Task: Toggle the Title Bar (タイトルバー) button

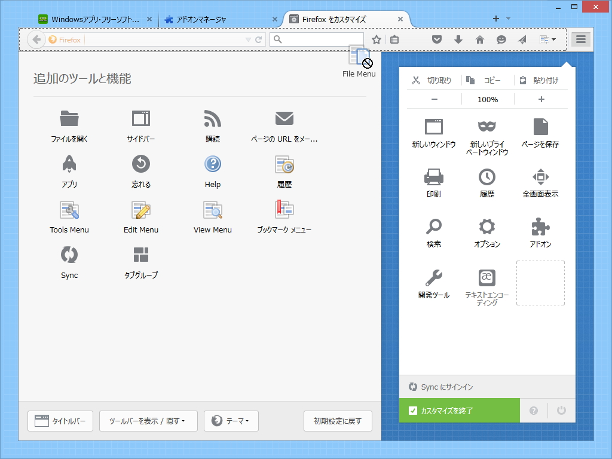Action: 60,421
